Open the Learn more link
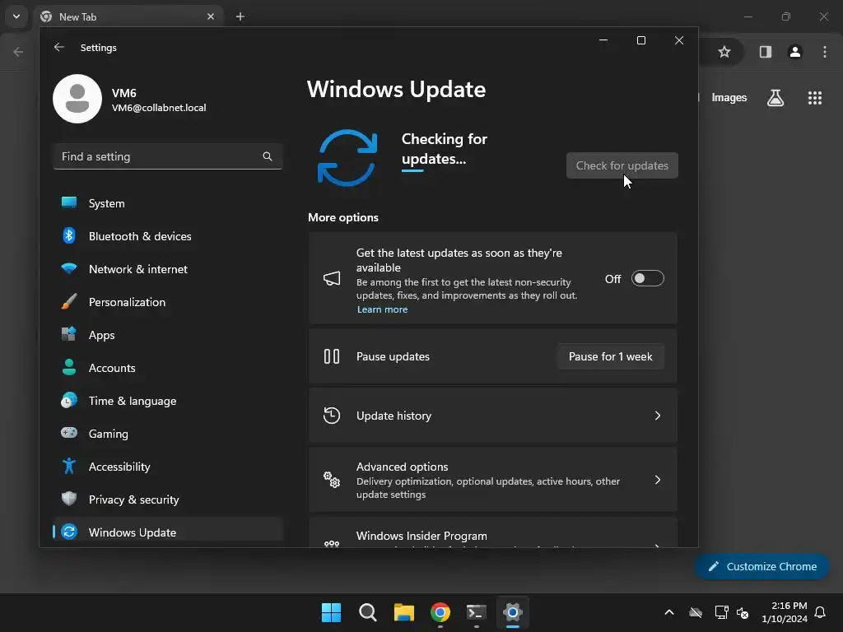This screenshot has width=843, height=632. coord(382,309)
